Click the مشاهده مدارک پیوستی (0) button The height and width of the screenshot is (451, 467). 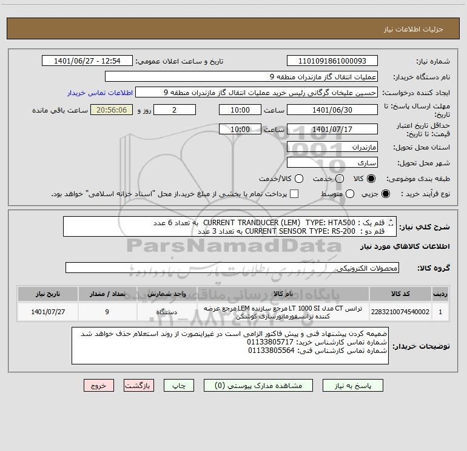point(258,386)
